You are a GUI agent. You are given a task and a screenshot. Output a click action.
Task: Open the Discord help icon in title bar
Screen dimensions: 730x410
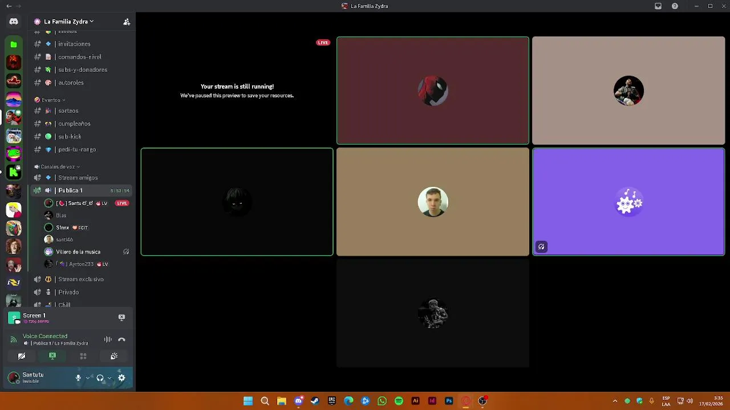(x=675, y=6)
